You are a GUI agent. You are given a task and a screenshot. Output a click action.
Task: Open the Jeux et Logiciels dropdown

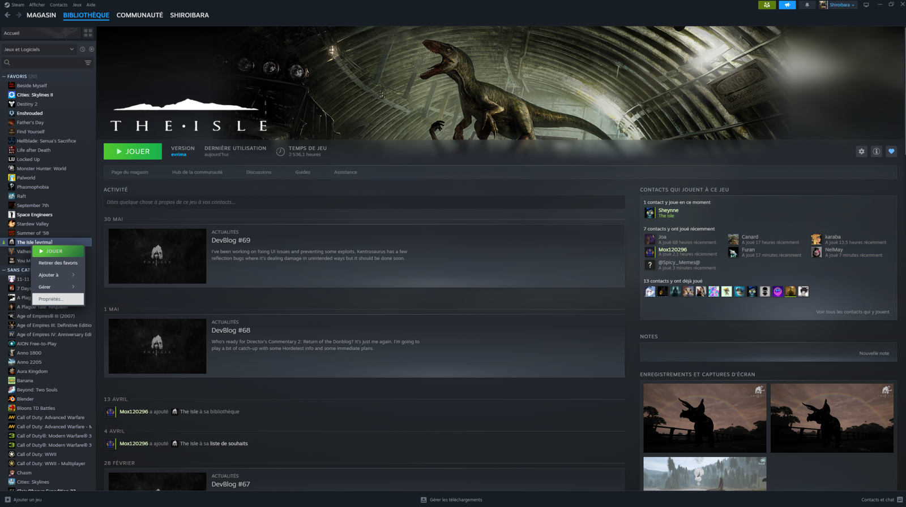point(39,49)
